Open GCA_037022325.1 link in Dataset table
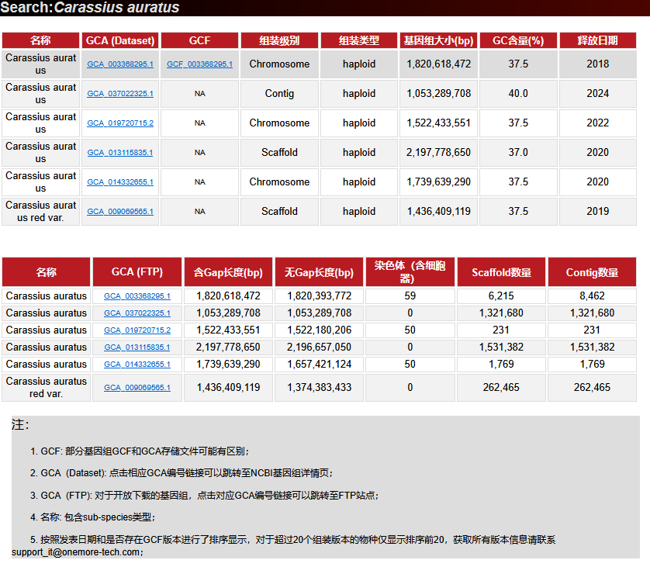Viewport: 650px width, 567px height. coord(120,94)
